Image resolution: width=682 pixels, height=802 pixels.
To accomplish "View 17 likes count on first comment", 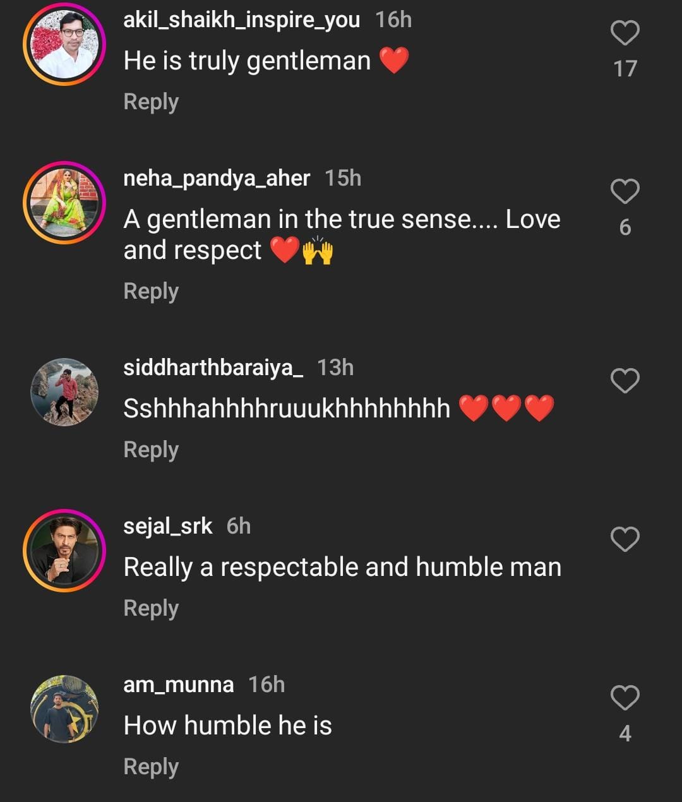I will (625, 69).
